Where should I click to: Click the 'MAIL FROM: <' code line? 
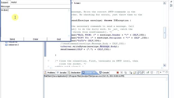point(109,35)
